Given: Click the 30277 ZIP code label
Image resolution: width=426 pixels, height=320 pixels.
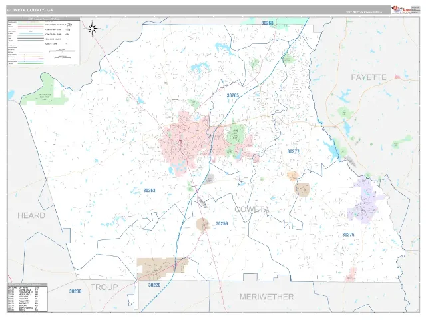Looking at the screenshot, I should pos(293,151).
